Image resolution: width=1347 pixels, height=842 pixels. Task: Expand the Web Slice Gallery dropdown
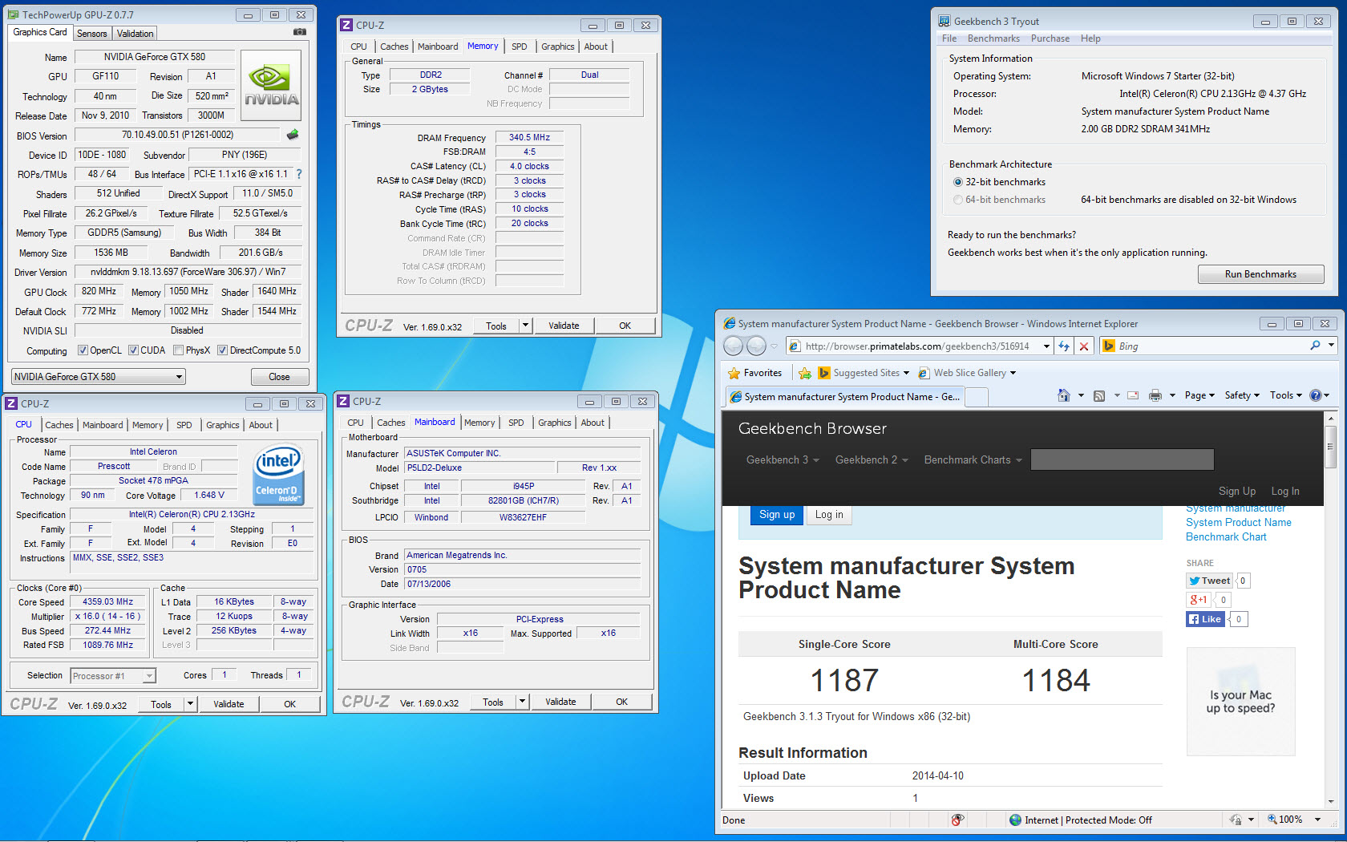tap(1013, 373)
